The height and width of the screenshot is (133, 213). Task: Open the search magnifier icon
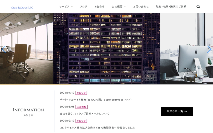pyautogui.click(x=198, y=6)
